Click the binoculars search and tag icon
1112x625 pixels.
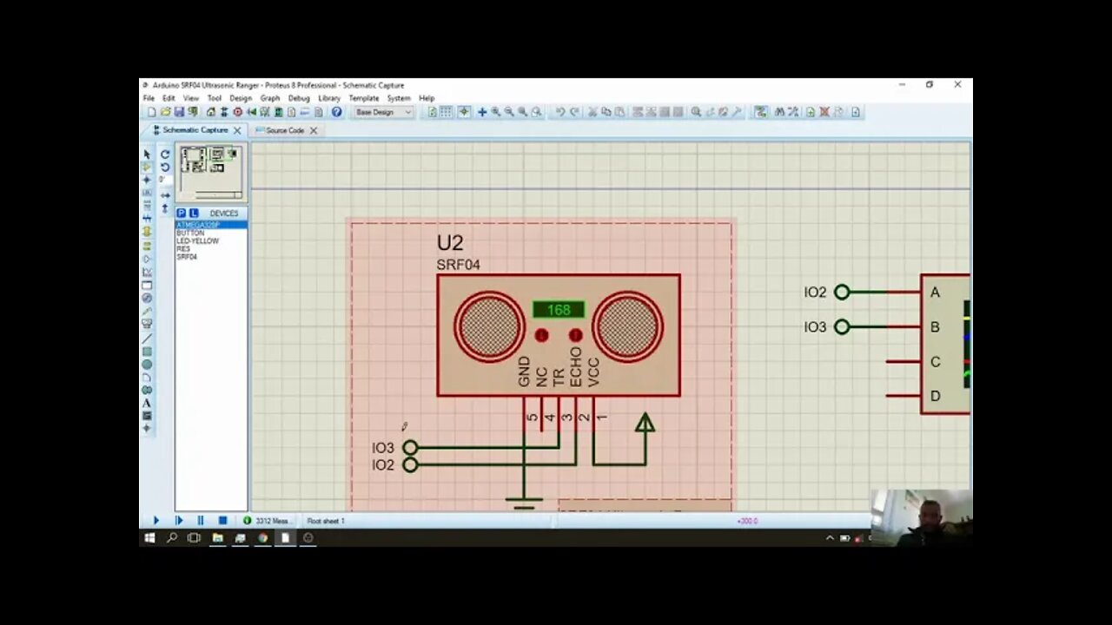coord(780,112)
